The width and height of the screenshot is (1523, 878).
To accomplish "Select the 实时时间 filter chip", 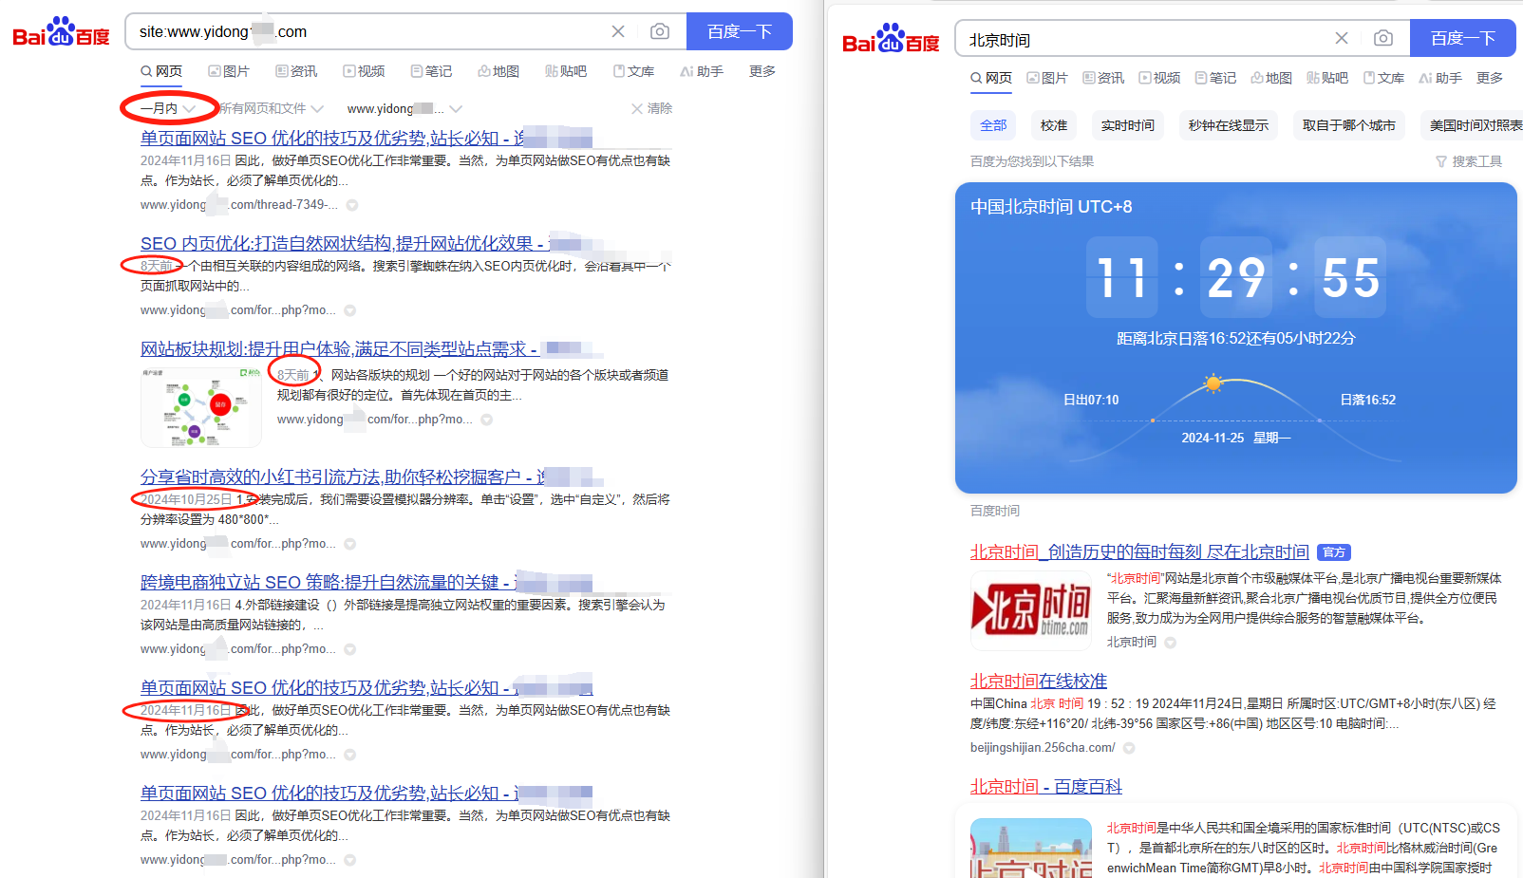I will click(x=1128, y=125).
